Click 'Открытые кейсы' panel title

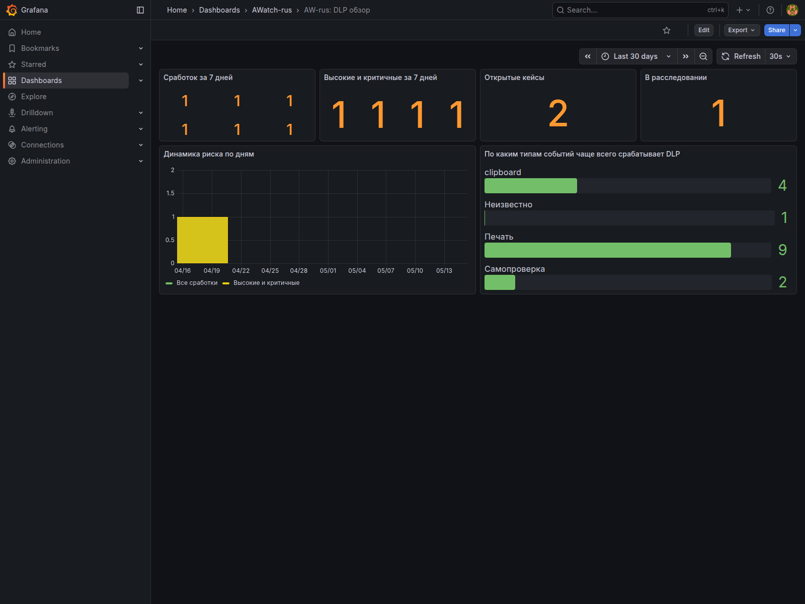click(514, 78)
